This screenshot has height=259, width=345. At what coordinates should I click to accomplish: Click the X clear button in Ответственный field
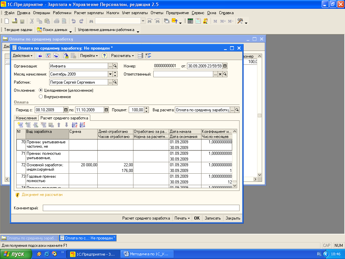[220, 74]
